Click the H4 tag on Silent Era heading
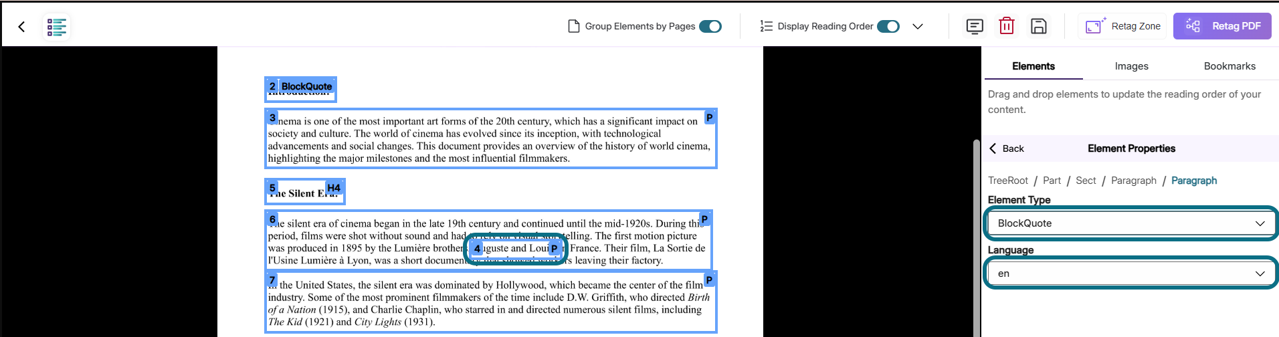 (334, 188)
